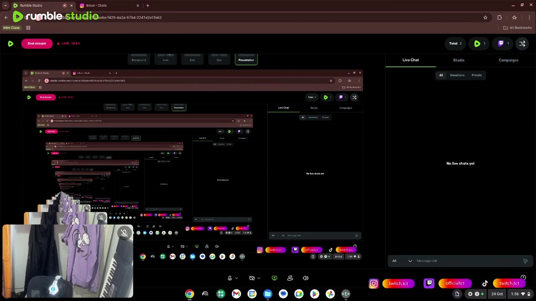Open the tab search dropdown in Chrome
This screenshot has width=536, height=301.
[x=5, y=5]
